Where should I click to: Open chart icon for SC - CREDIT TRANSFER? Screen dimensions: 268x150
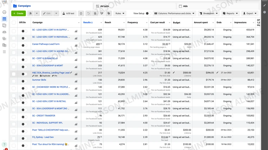tap(76, 117)
